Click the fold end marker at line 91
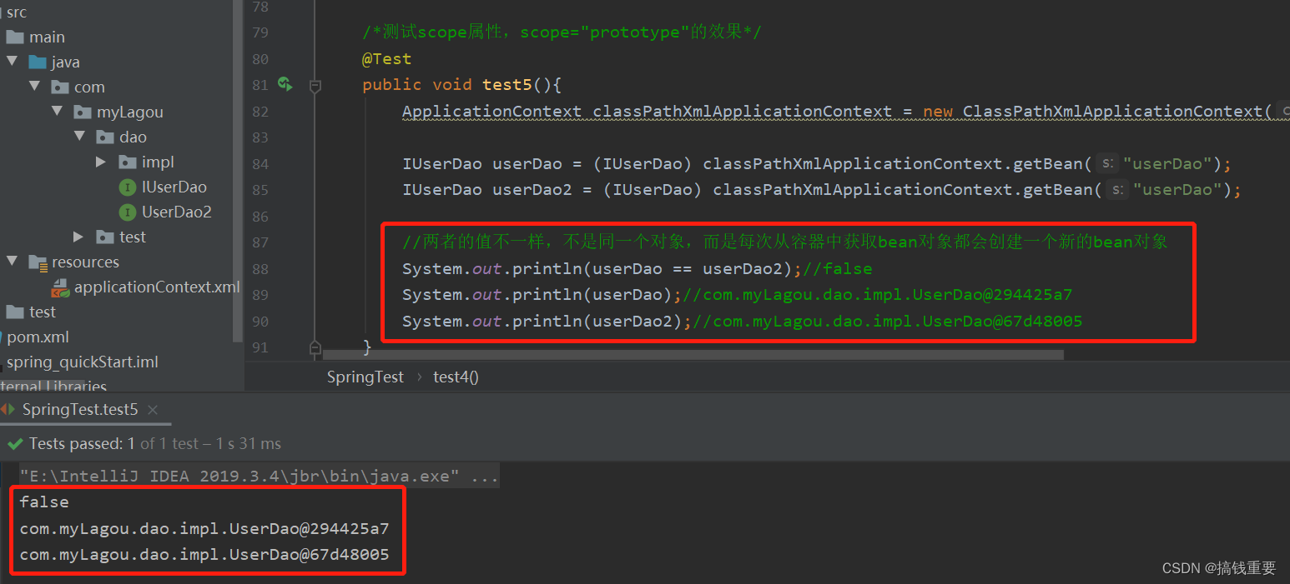 pyautogui.click(x=315, y=347)
